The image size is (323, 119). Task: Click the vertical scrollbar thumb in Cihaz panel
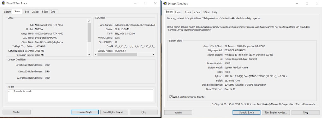89,32
